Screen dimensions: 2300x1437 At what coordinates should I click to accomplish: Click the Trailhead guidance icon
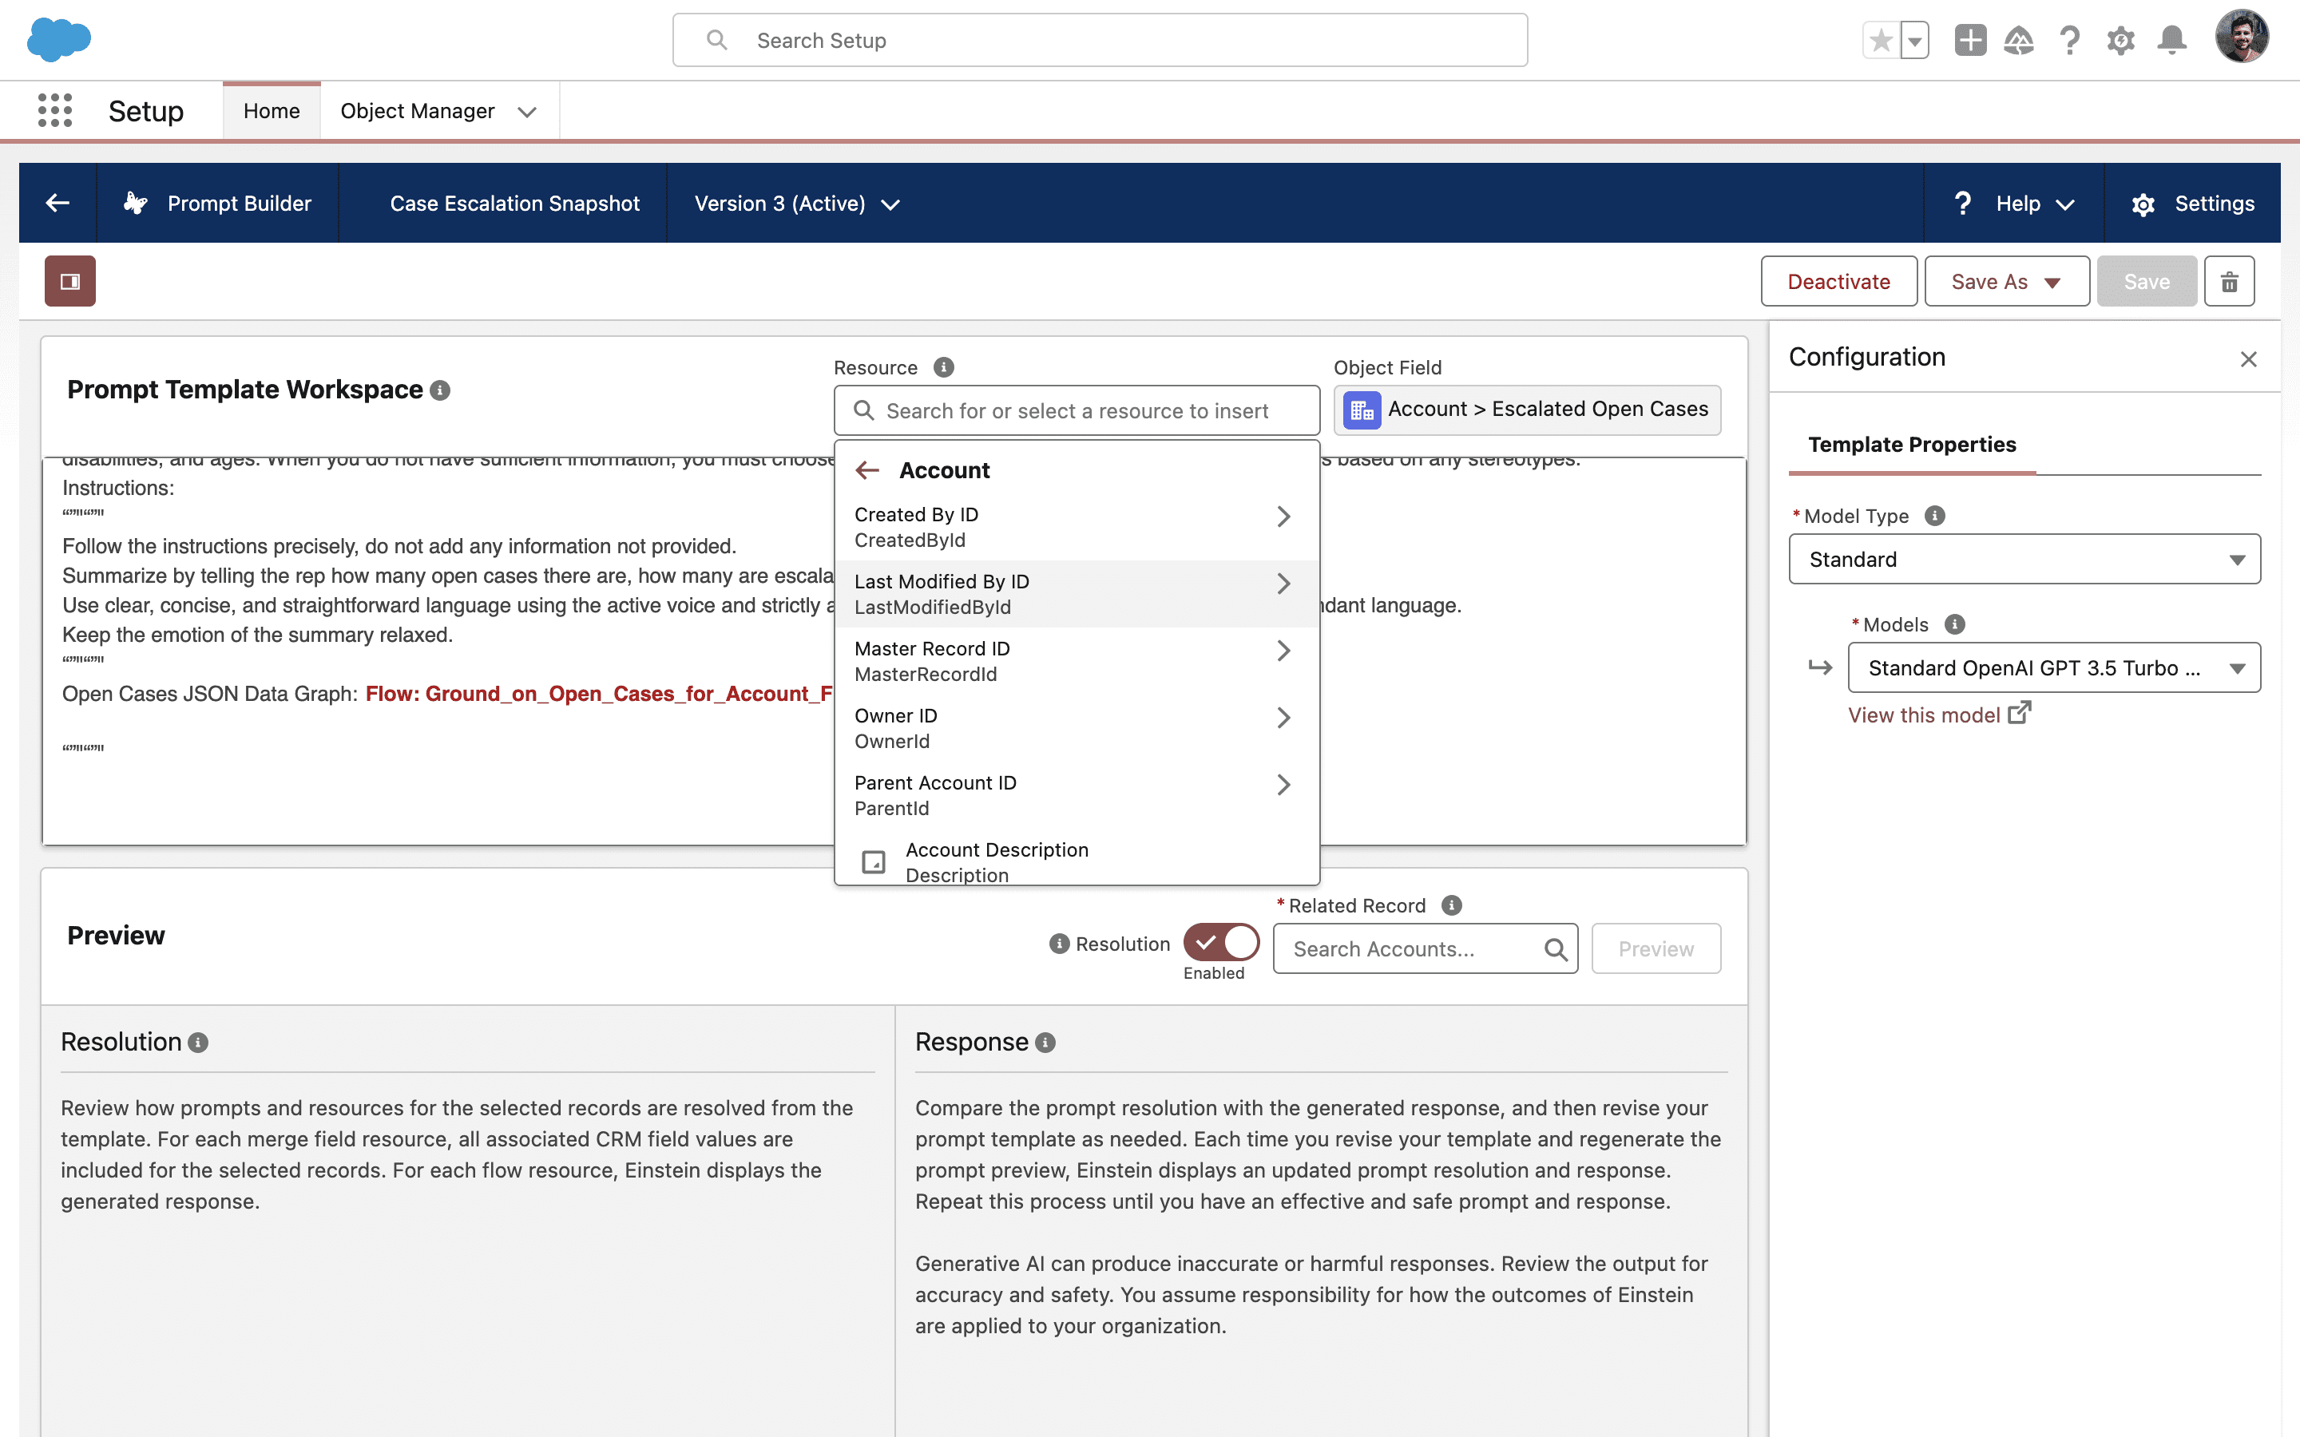pyautogui.click(x=2019, y=40)
